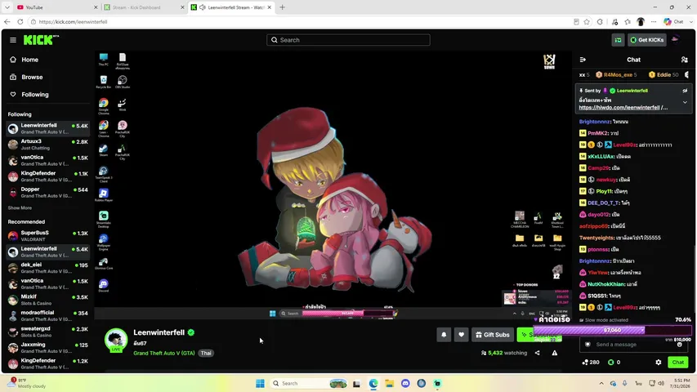Open Microsoft Edge from taskbar

[x=373, y=383]
